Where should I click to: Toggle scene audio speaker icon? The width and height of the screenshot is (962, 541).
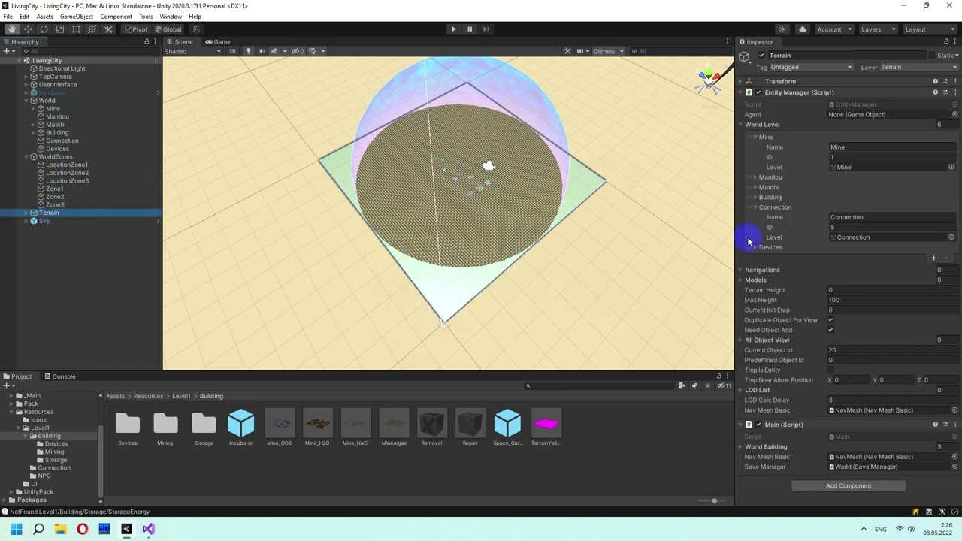coord(261,51)
